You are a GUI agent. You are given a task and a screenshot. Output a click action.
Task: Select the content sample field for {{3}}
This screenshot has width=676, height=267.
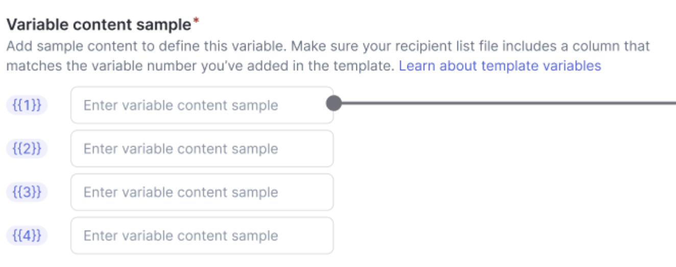click(202, 192)
